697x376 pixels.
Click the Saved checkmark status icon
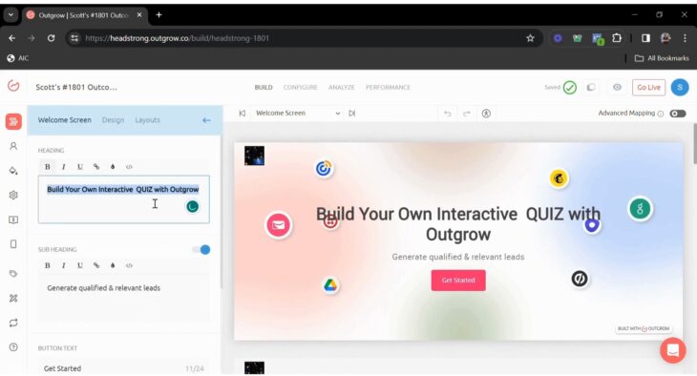[570, 87]
